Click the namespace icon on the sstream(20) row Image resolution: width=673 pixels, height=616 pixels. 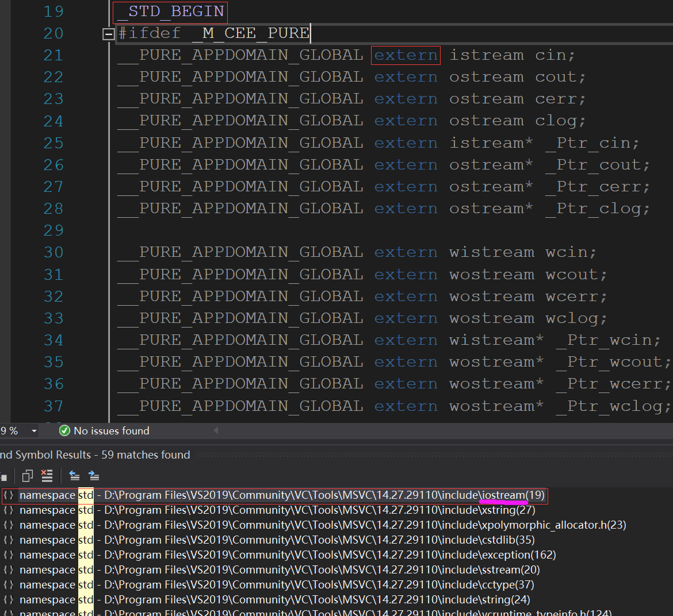click(x=9, y=570)
